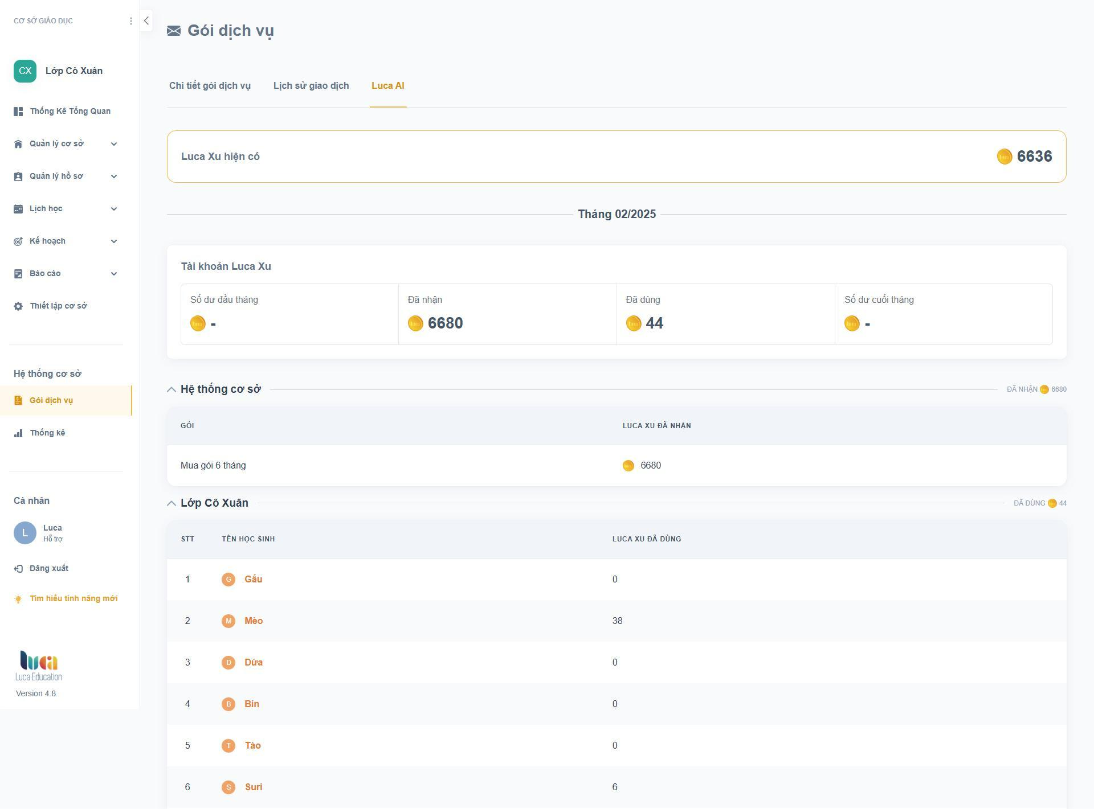The width and height of the screenshot is (1094, 809).
Task: Click the Thống kê bar chart icon
Action: 18,433
